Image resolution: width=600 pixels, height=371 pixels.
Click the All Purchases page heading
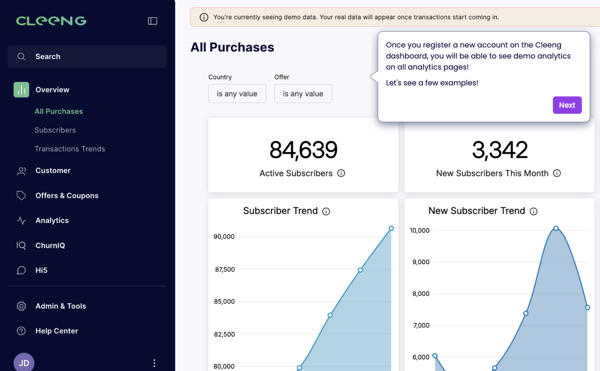tap(232, 47)
